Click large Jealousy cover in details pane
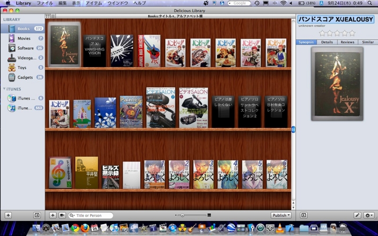Image resolution: width=378 pixels, height=236 pixels. point(337,84)
